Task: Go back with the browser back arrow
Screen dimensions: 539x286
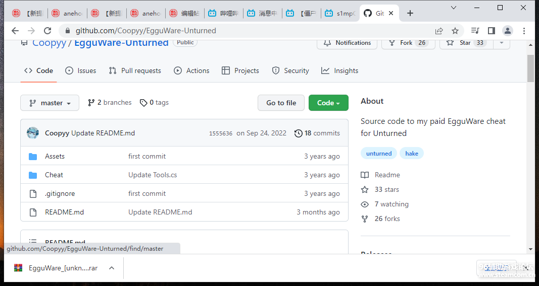Action: point(15,31)
